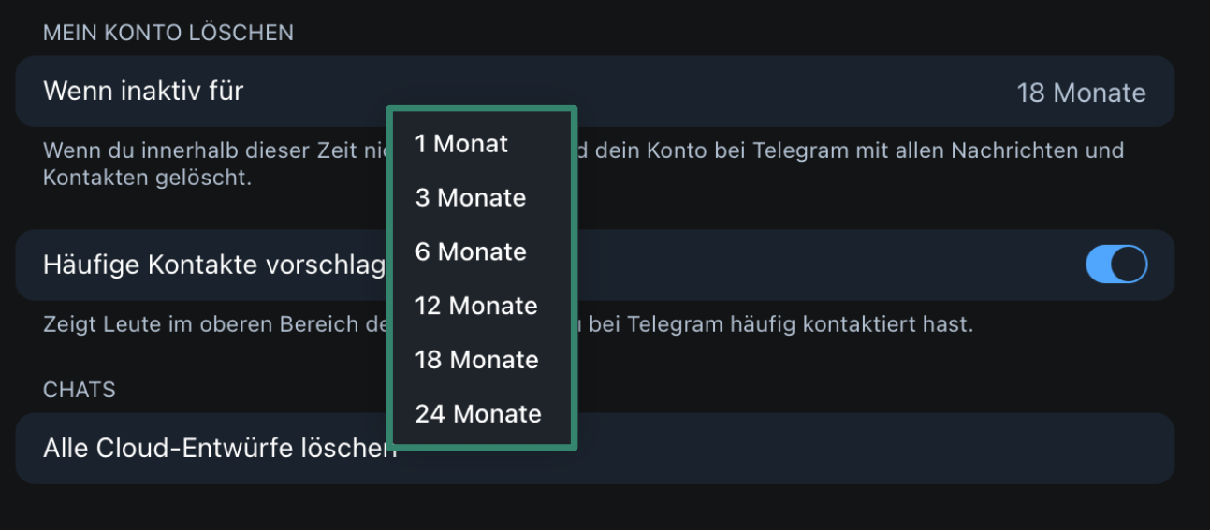Pick "6 Monate" in the inactivity list
The height and width of the screenshot is (530, 1210).
(470, 252)
